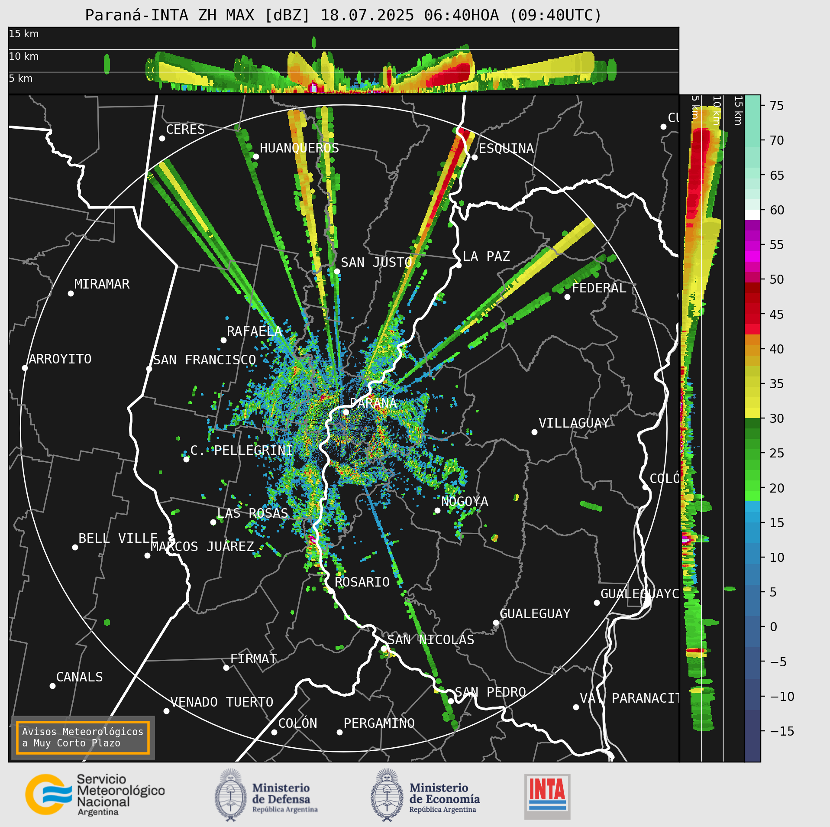Viewport: 830px width, 827px height.
Task: Click the GUALEGUAY city label
Action: coord(535,614)
